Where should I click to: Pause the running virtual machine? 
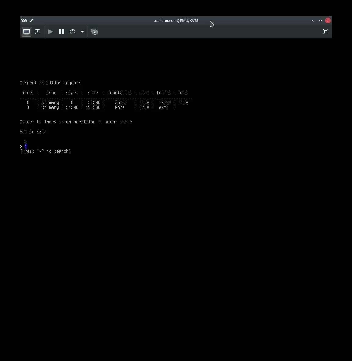[62, 32]
